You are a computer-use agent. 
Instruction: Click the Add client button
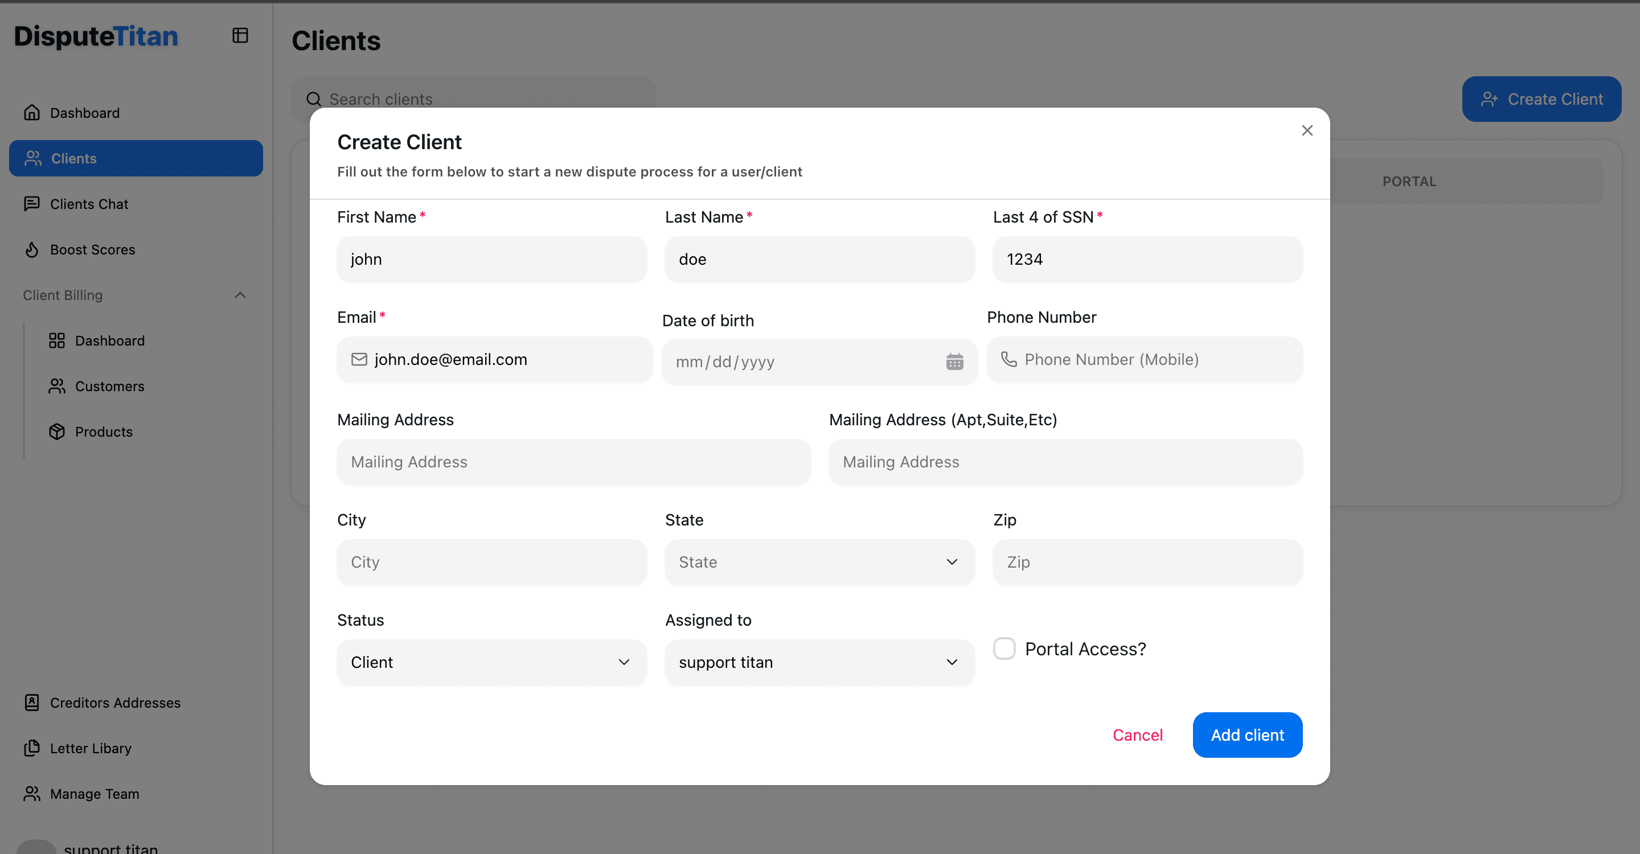(1247, 735)
